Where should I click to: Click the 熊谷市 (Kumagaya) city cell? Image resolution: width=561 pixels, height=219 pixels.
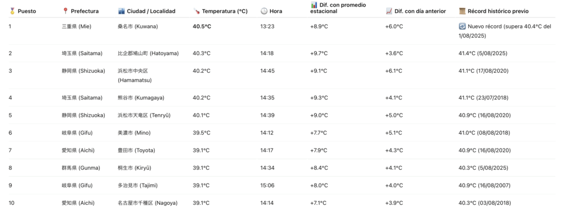141,98
